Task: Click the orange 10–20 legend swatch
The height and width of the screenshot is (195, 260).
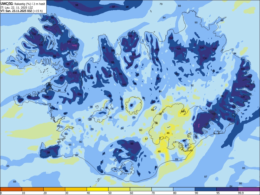Action: tap(33, 189)
